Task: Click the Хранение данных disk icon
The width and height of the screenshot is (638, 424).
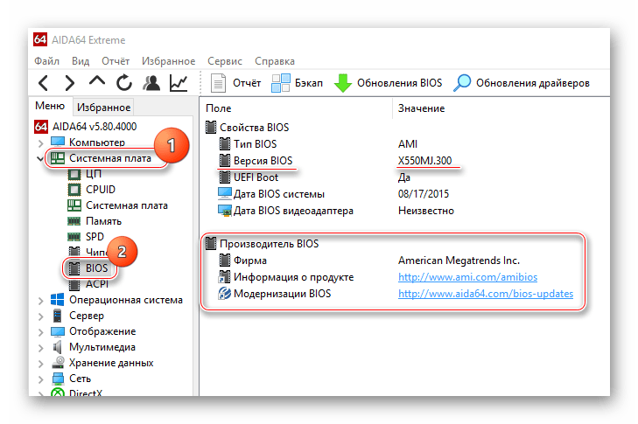Action: (58, 362)
